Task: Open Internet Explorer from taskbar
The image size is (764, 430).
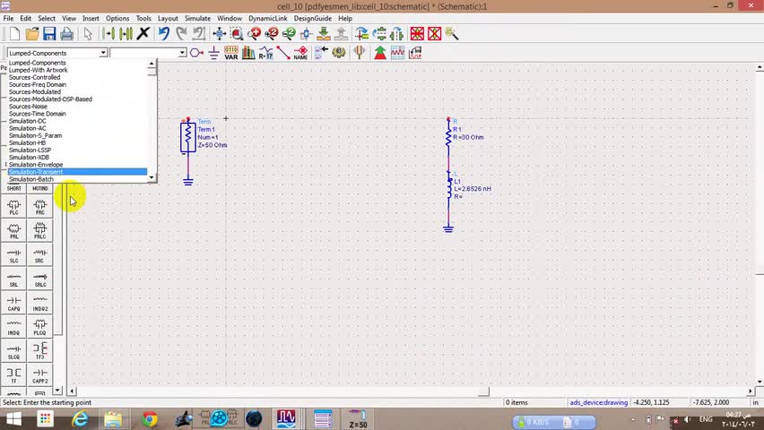Action: (x=80, y=418)
